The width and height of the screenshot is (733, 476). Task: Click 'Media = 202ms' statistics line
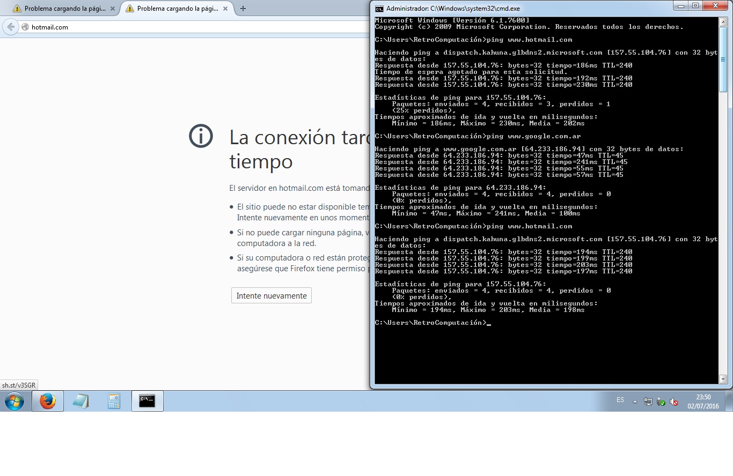pos(488,123)
